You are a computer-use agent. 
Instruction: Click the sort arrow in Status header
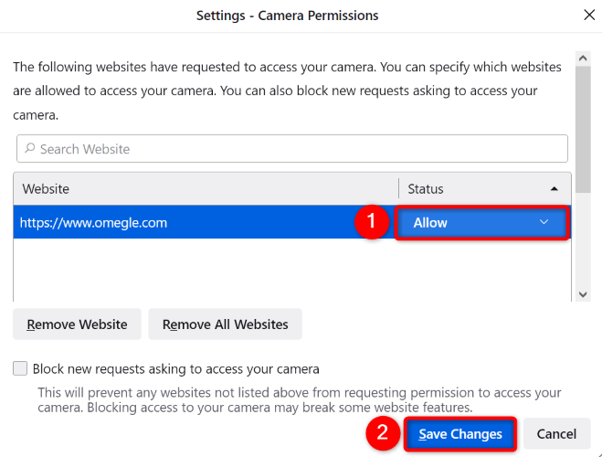[554, 189]
